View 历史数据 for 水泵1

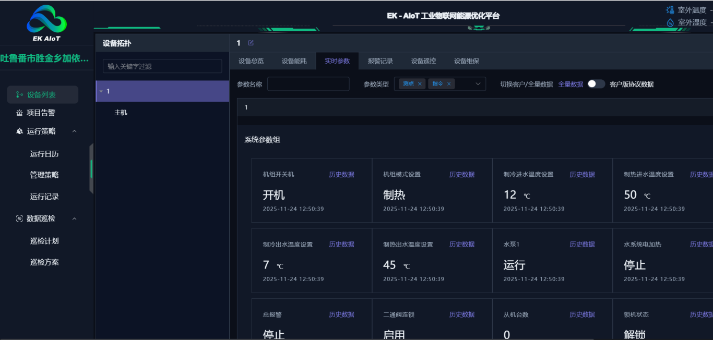coord(582,245)
